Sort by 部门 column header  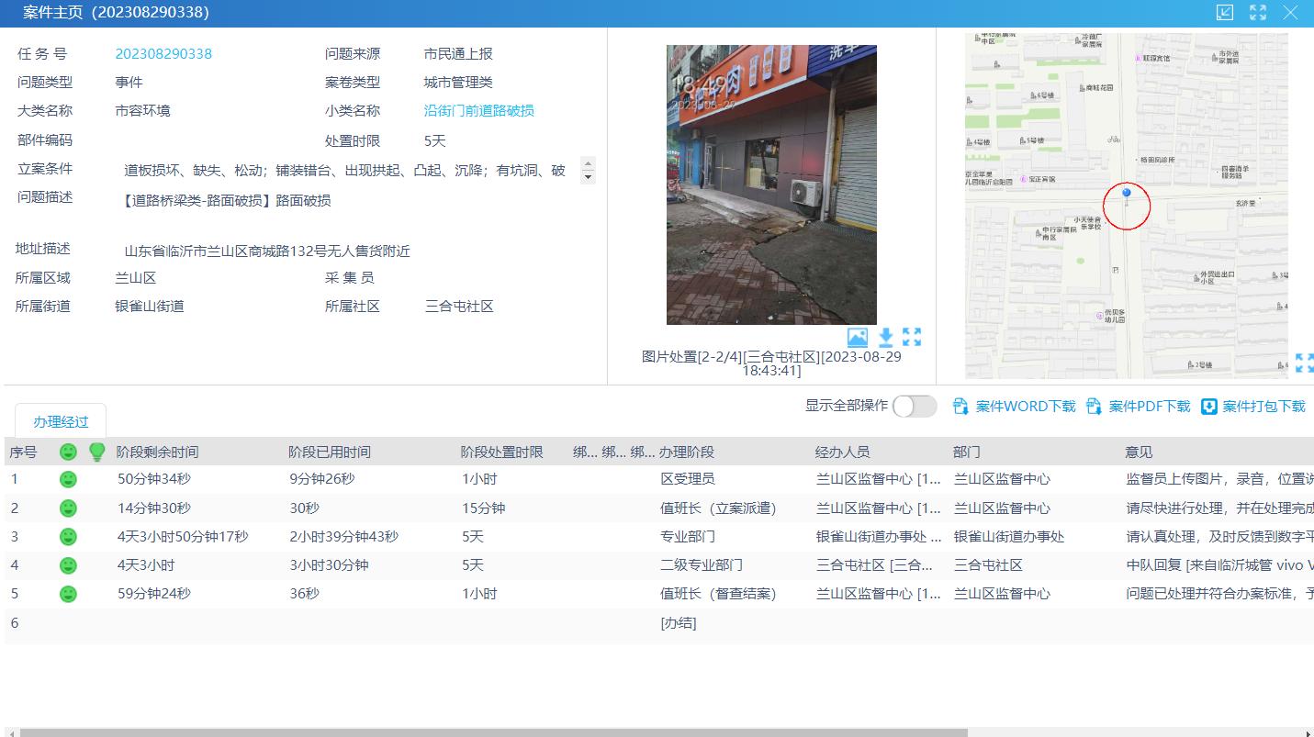click(967, 452)
